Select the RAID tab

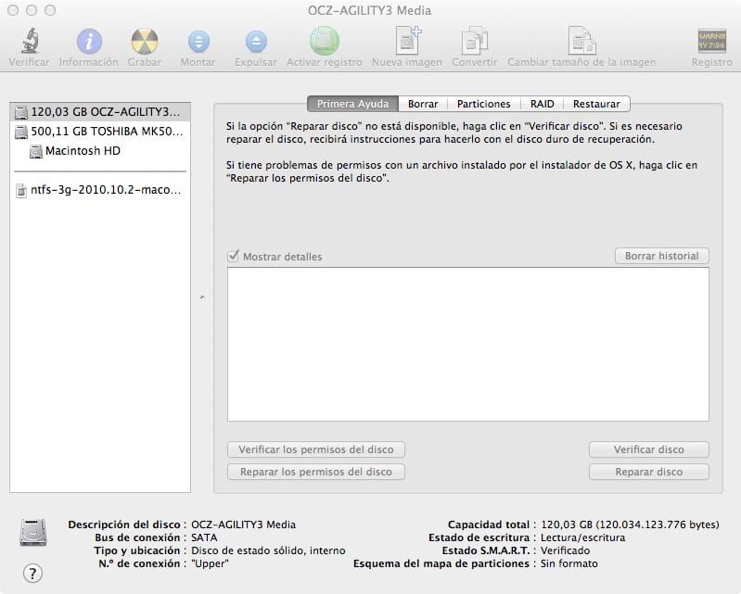click(542, 104)
